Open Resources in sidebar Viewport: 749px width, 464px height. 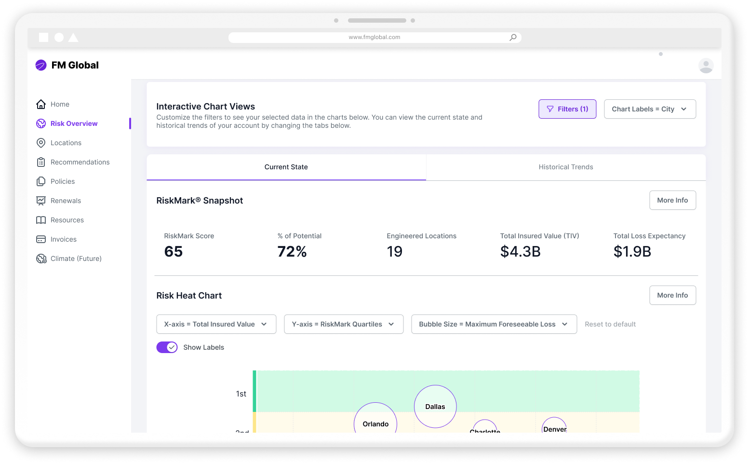[x=67, y=220]
